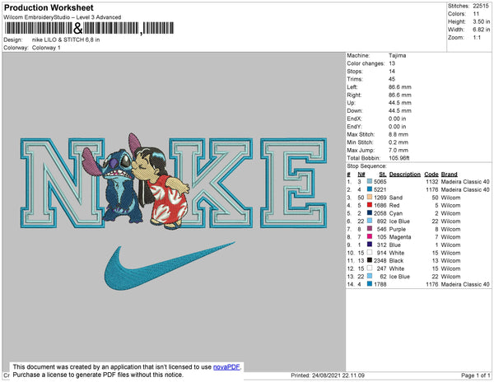Click the Production Worksheet title
Viewport: 494px width, 382px height.
tap(49, 7)
